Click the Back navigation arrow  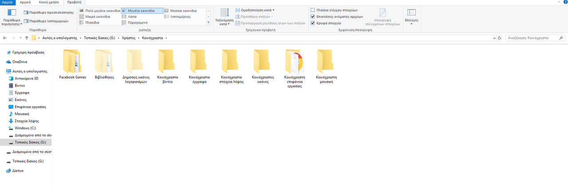click(x=4, y=38)
